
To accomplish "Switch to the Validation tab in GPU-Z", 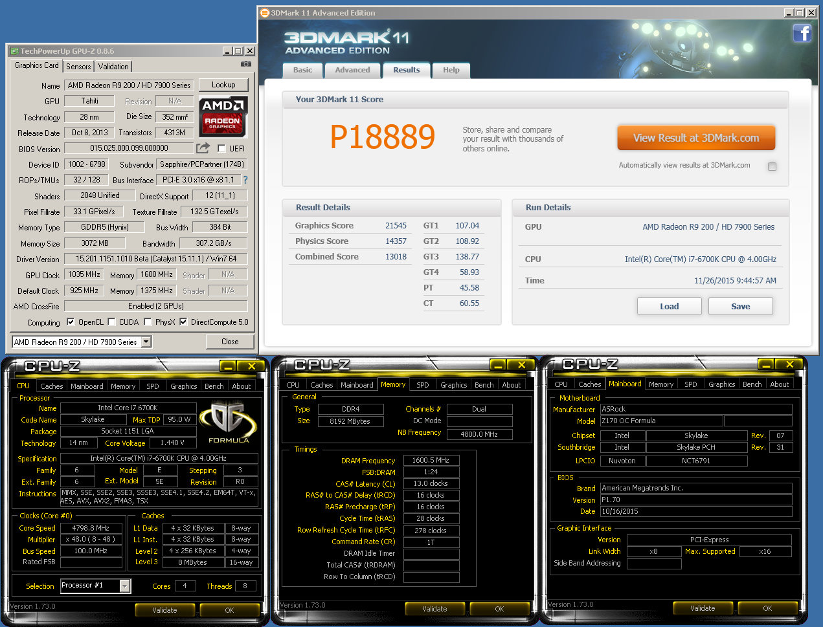I will (x=113, y=66).
